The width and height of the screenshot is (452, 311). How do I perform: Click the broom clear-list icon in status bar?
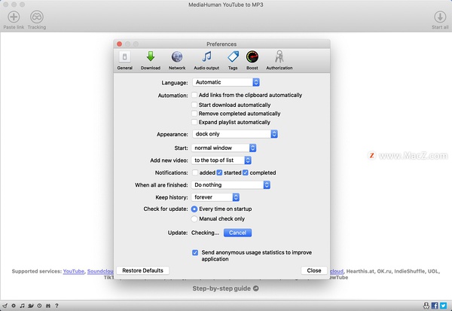(5, 306)
